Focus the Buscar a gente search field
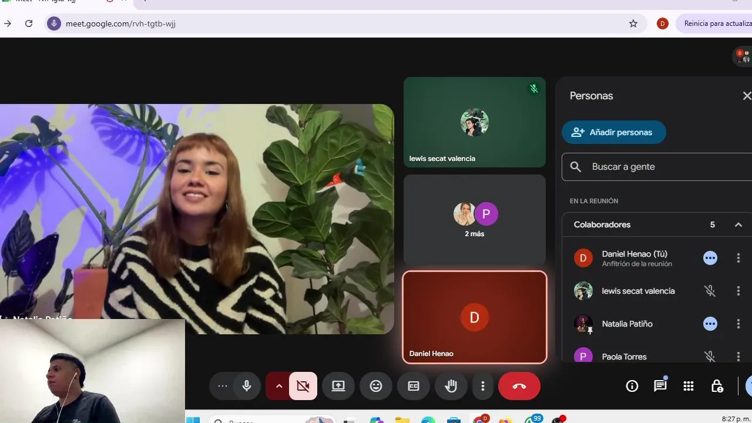Image resolution: width=752 pixels, height=423 pixels. pyautogui.click(x=657, y=167)
